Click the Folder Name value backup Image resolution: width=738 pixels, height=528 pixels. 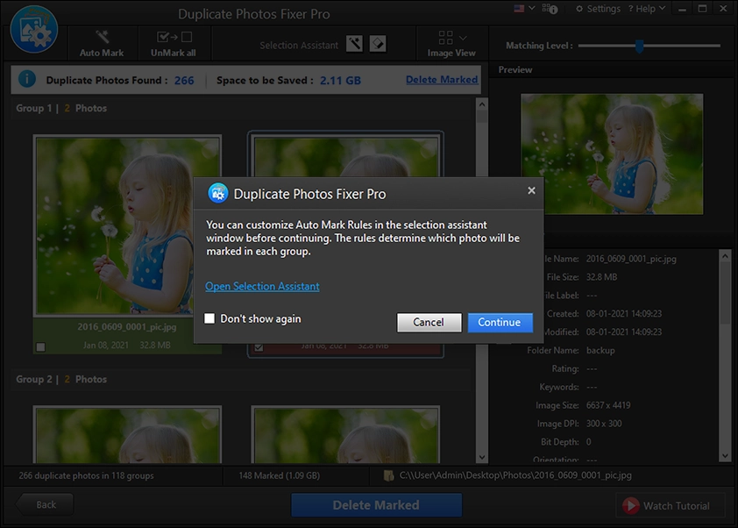pyautogui.click(x=600, y=351)
